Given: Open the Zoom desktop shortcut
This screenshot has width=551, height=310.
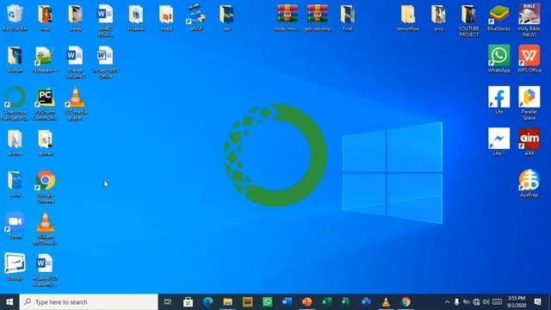Looking at the screenshot, I should point(15,226).
